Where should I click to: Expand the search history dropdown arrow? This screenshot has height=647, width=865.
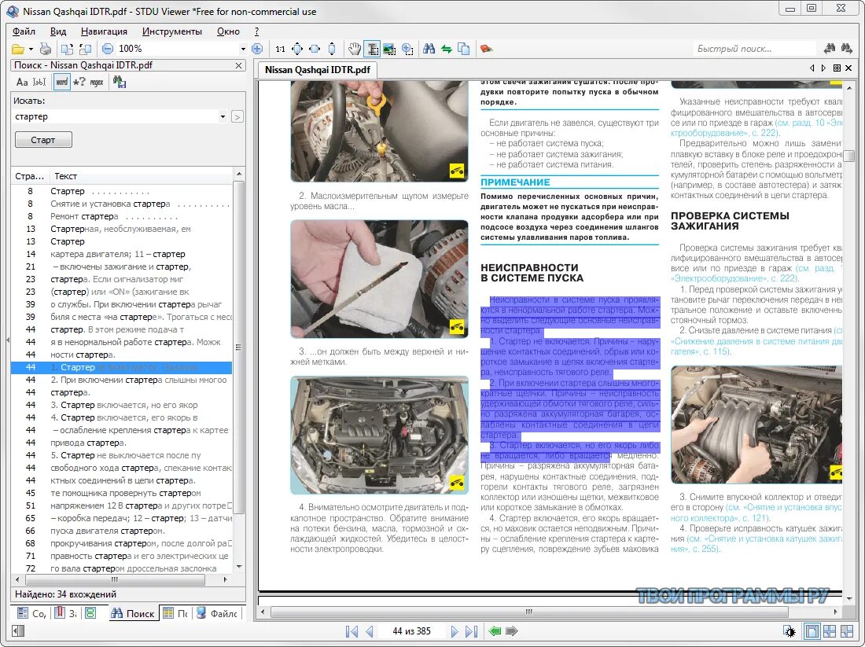tap(223, 117)
